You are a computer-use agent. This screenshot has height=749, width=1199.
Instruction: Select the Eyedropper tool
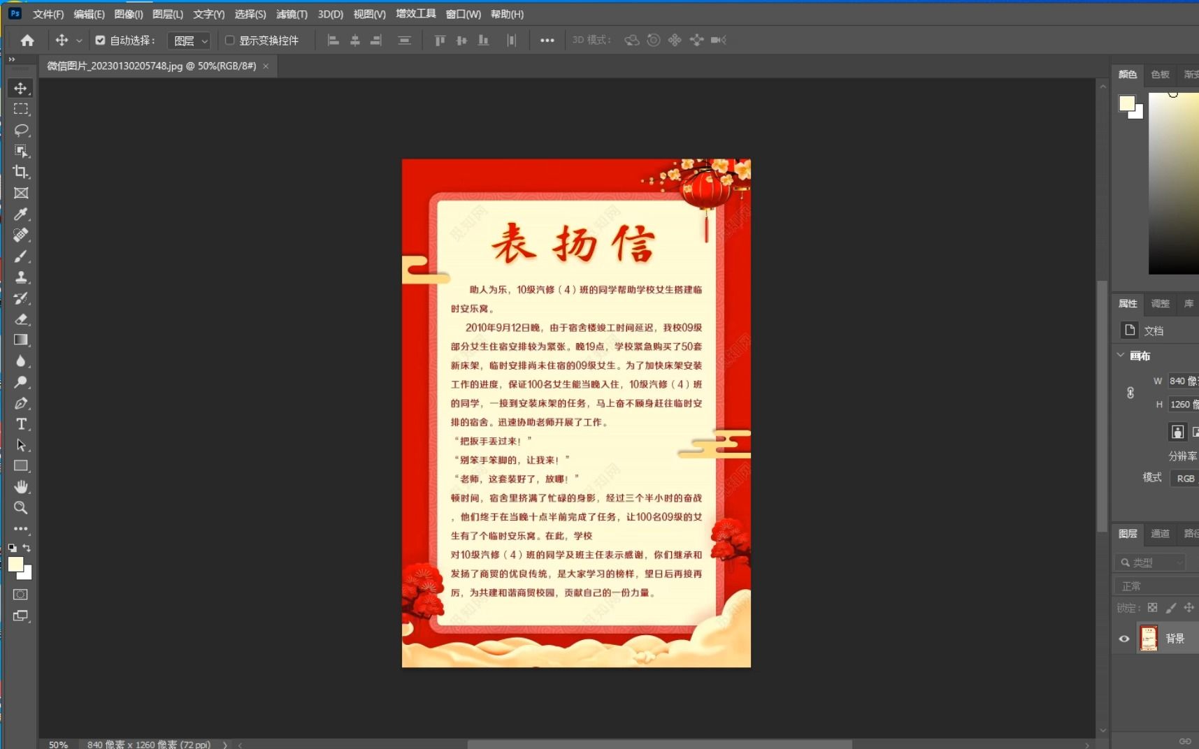(20, 214)
